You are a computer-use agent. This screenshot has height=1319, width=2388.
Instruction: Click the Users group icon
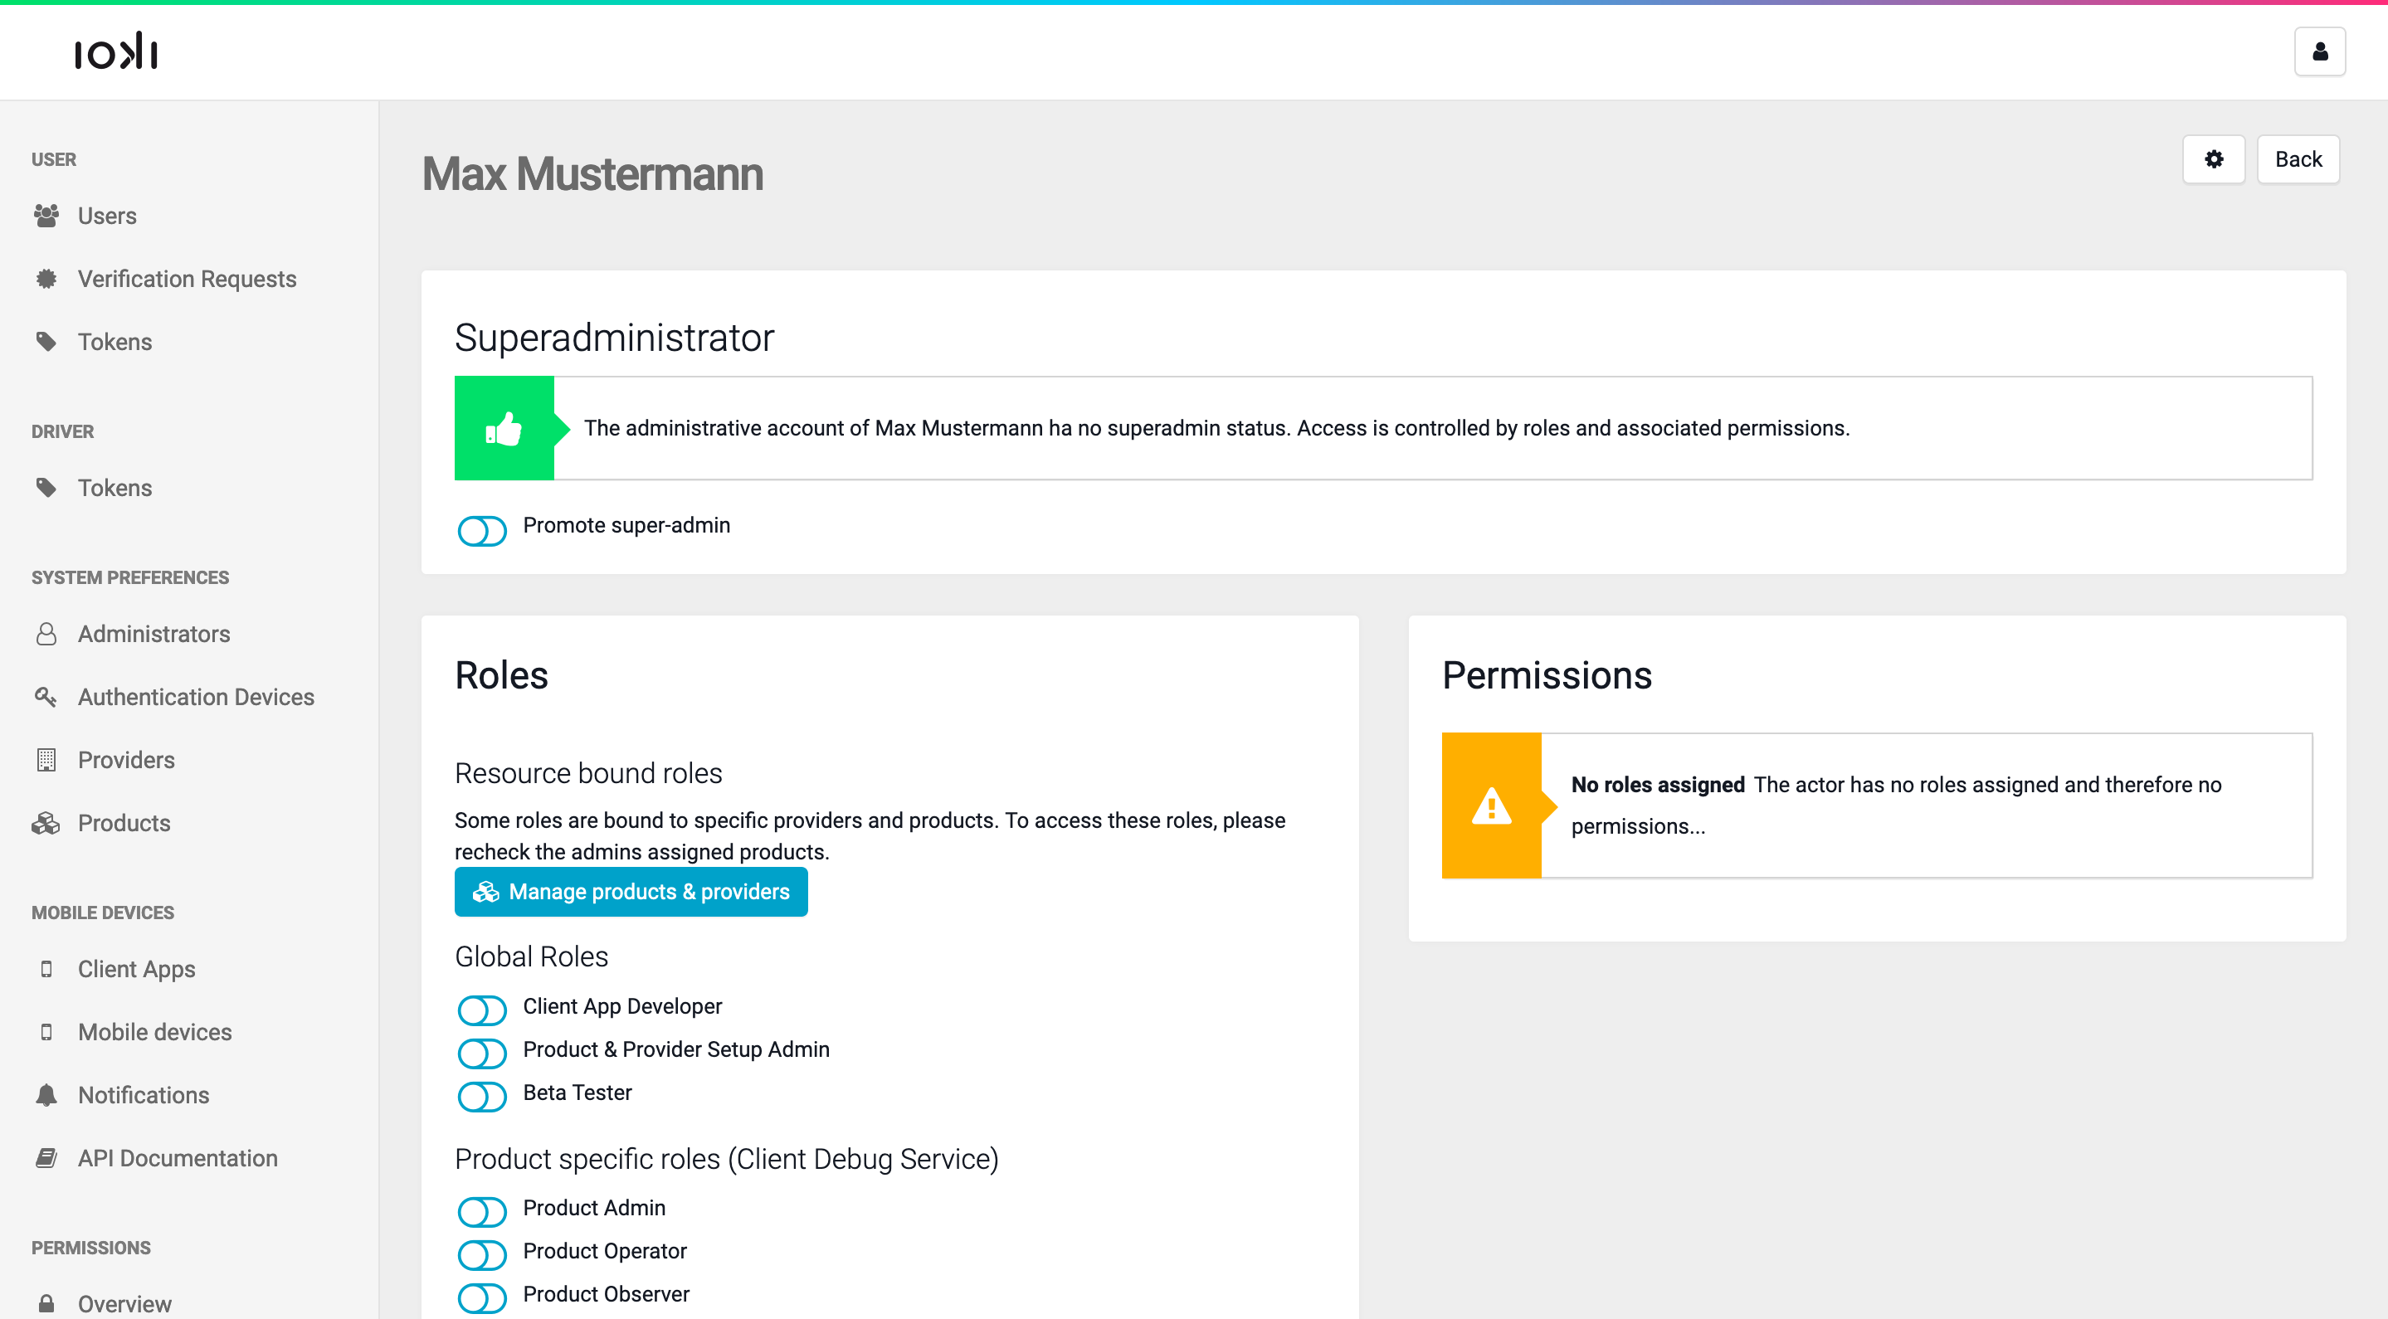(46, 216)
